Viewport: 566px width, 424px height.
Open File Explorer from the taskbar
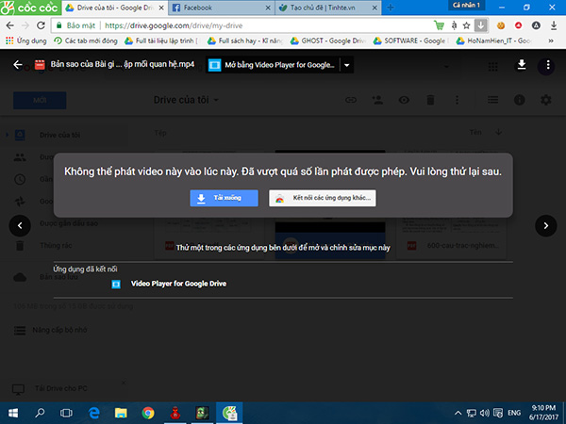121,412
